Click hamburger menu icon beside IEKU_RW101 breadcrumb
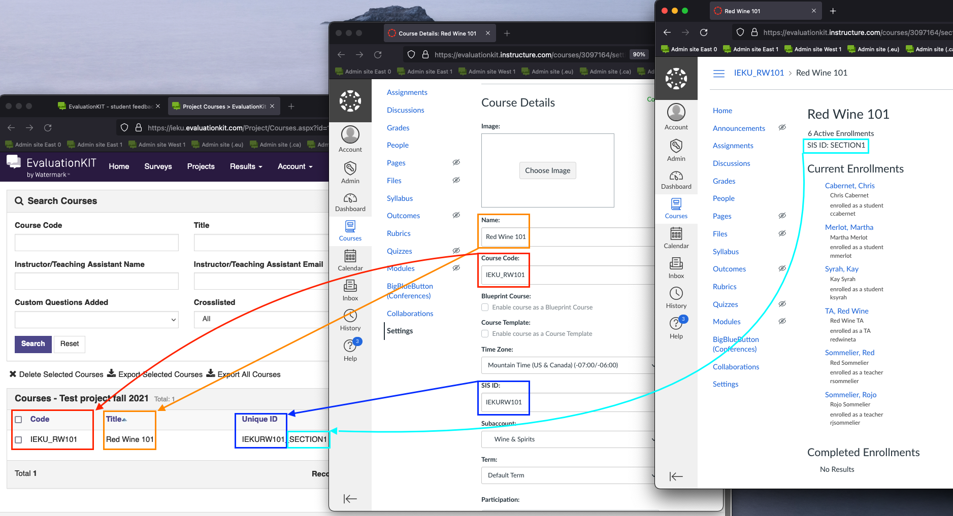The image size is (953, 516). (x=718, y=73)
